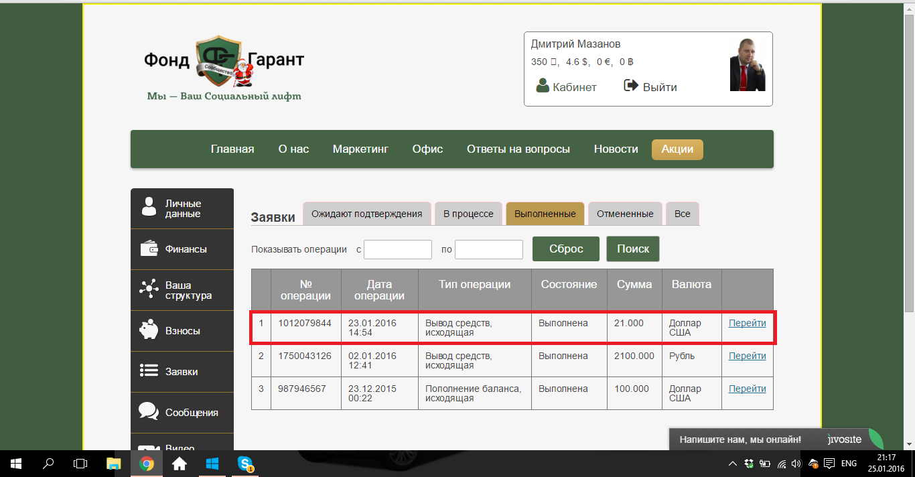
Task: Go to Главная in the navigation bar
Action: pos(232,149)
